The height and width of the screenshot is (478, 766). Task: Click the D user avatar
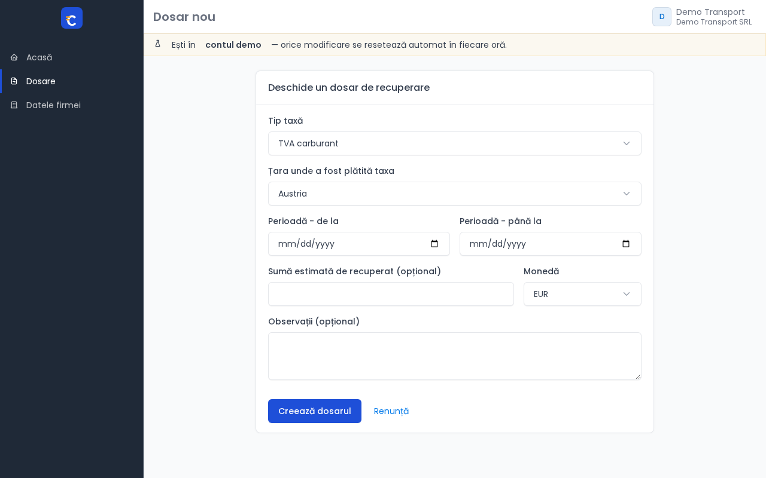[662, 17]
